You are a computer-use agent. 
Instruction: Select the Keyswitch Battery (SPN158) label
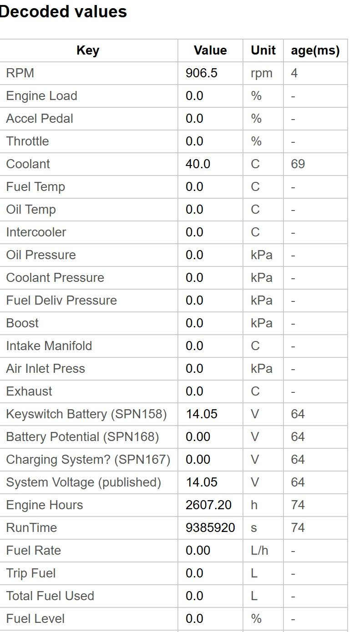pyautogui.click(x=86, y=414)
